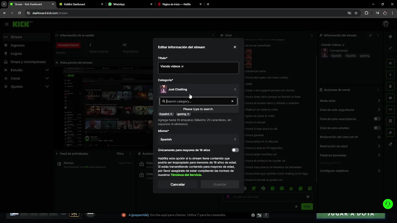
Task: Open a new browser tab
Action: (x=208, y=4)
